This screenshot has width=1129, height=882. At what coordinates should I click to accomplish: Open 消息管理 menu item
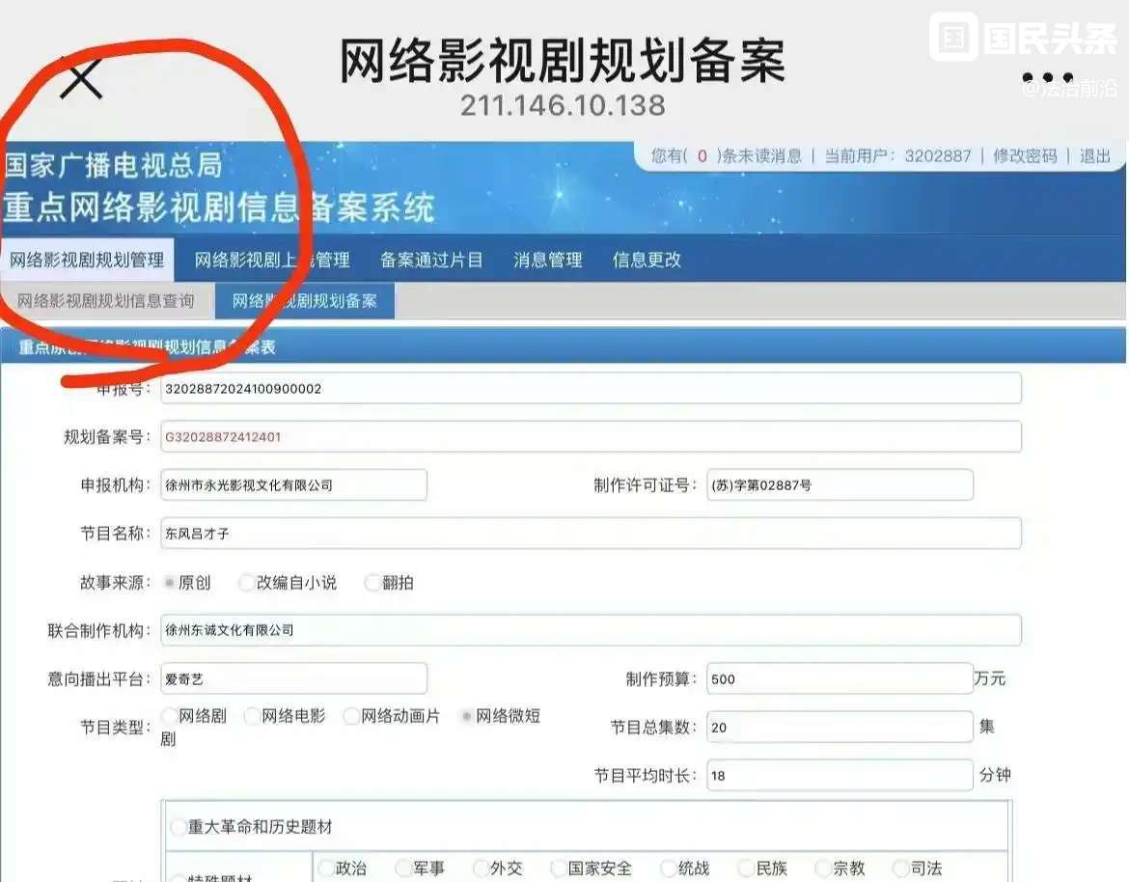coord(547,261)
